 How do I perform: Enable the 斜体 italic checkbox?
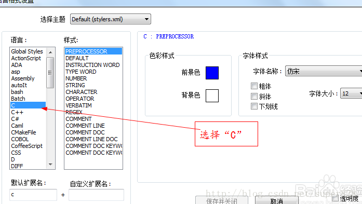click(254, 96)
